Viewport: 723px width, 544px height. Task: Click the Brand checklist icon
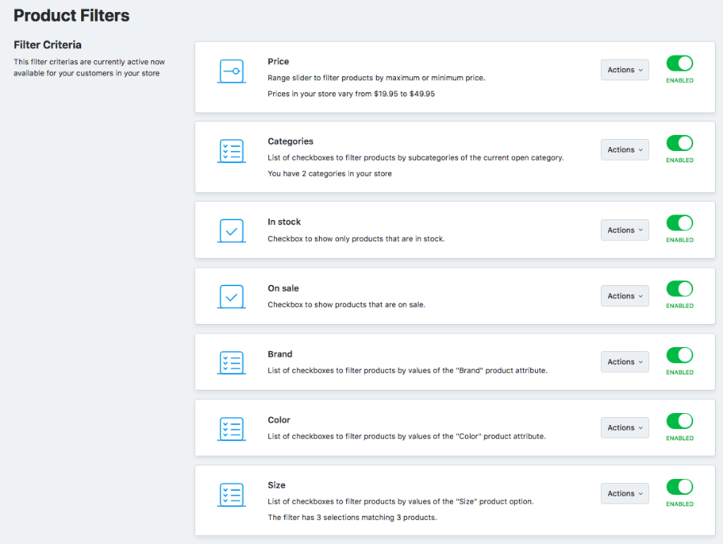click(x=231, y=362)
